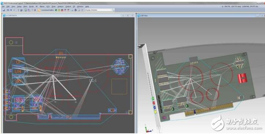Click toolbar overflow arrow after Display Schemes
Viewport: 265px width, 134px height.
click(x=114, y=11)
